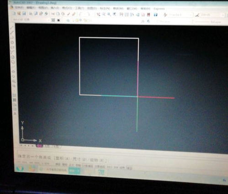This screenshot has width=228, height=194.
Task: Click the New drawing icon
Action: pyautogui.click(x=14, y=13)
